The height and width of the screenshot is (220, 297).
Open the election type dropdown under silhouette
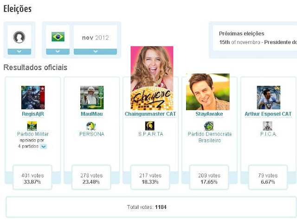click(x=19, y=52)
